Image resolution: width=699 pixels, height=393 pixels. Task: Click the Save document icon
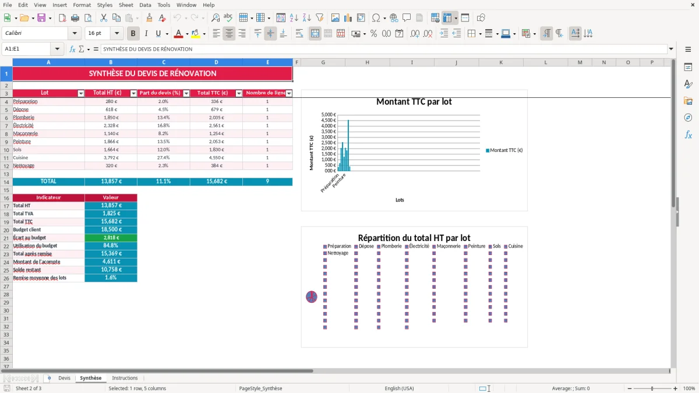click(41, 18)
